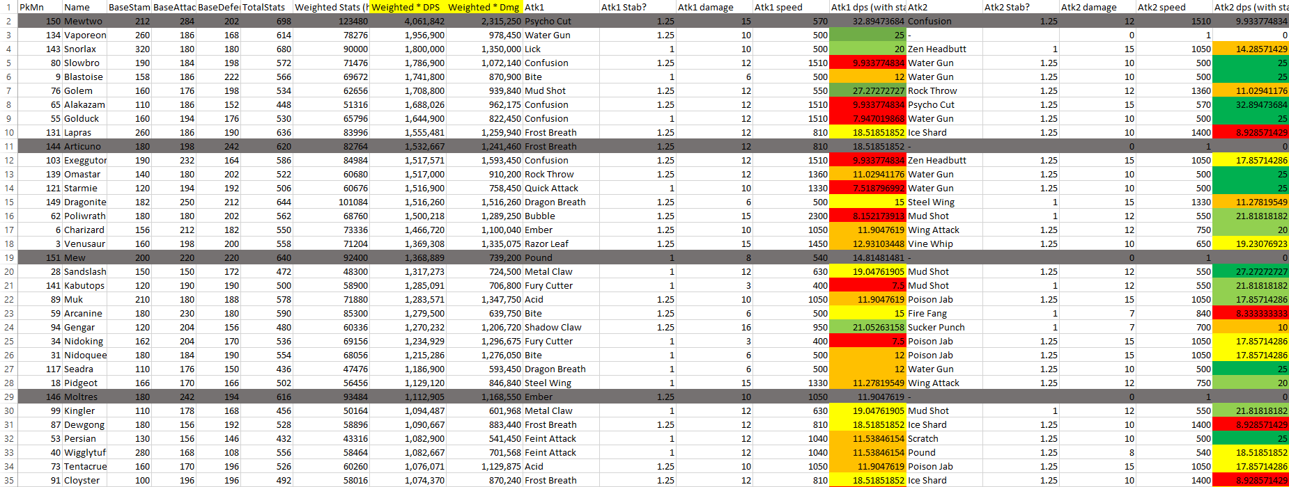Image resolution: width=1289 pixels, height=487 pixels.
Task: Click the "Alakazam" name cell
Action: pyautogui.click(x=84, y=104)
